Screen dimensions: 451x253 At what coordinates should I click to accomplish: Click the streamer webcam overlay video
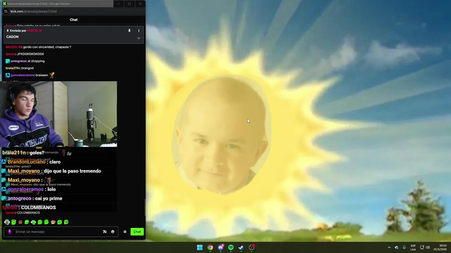coord(58,114)
